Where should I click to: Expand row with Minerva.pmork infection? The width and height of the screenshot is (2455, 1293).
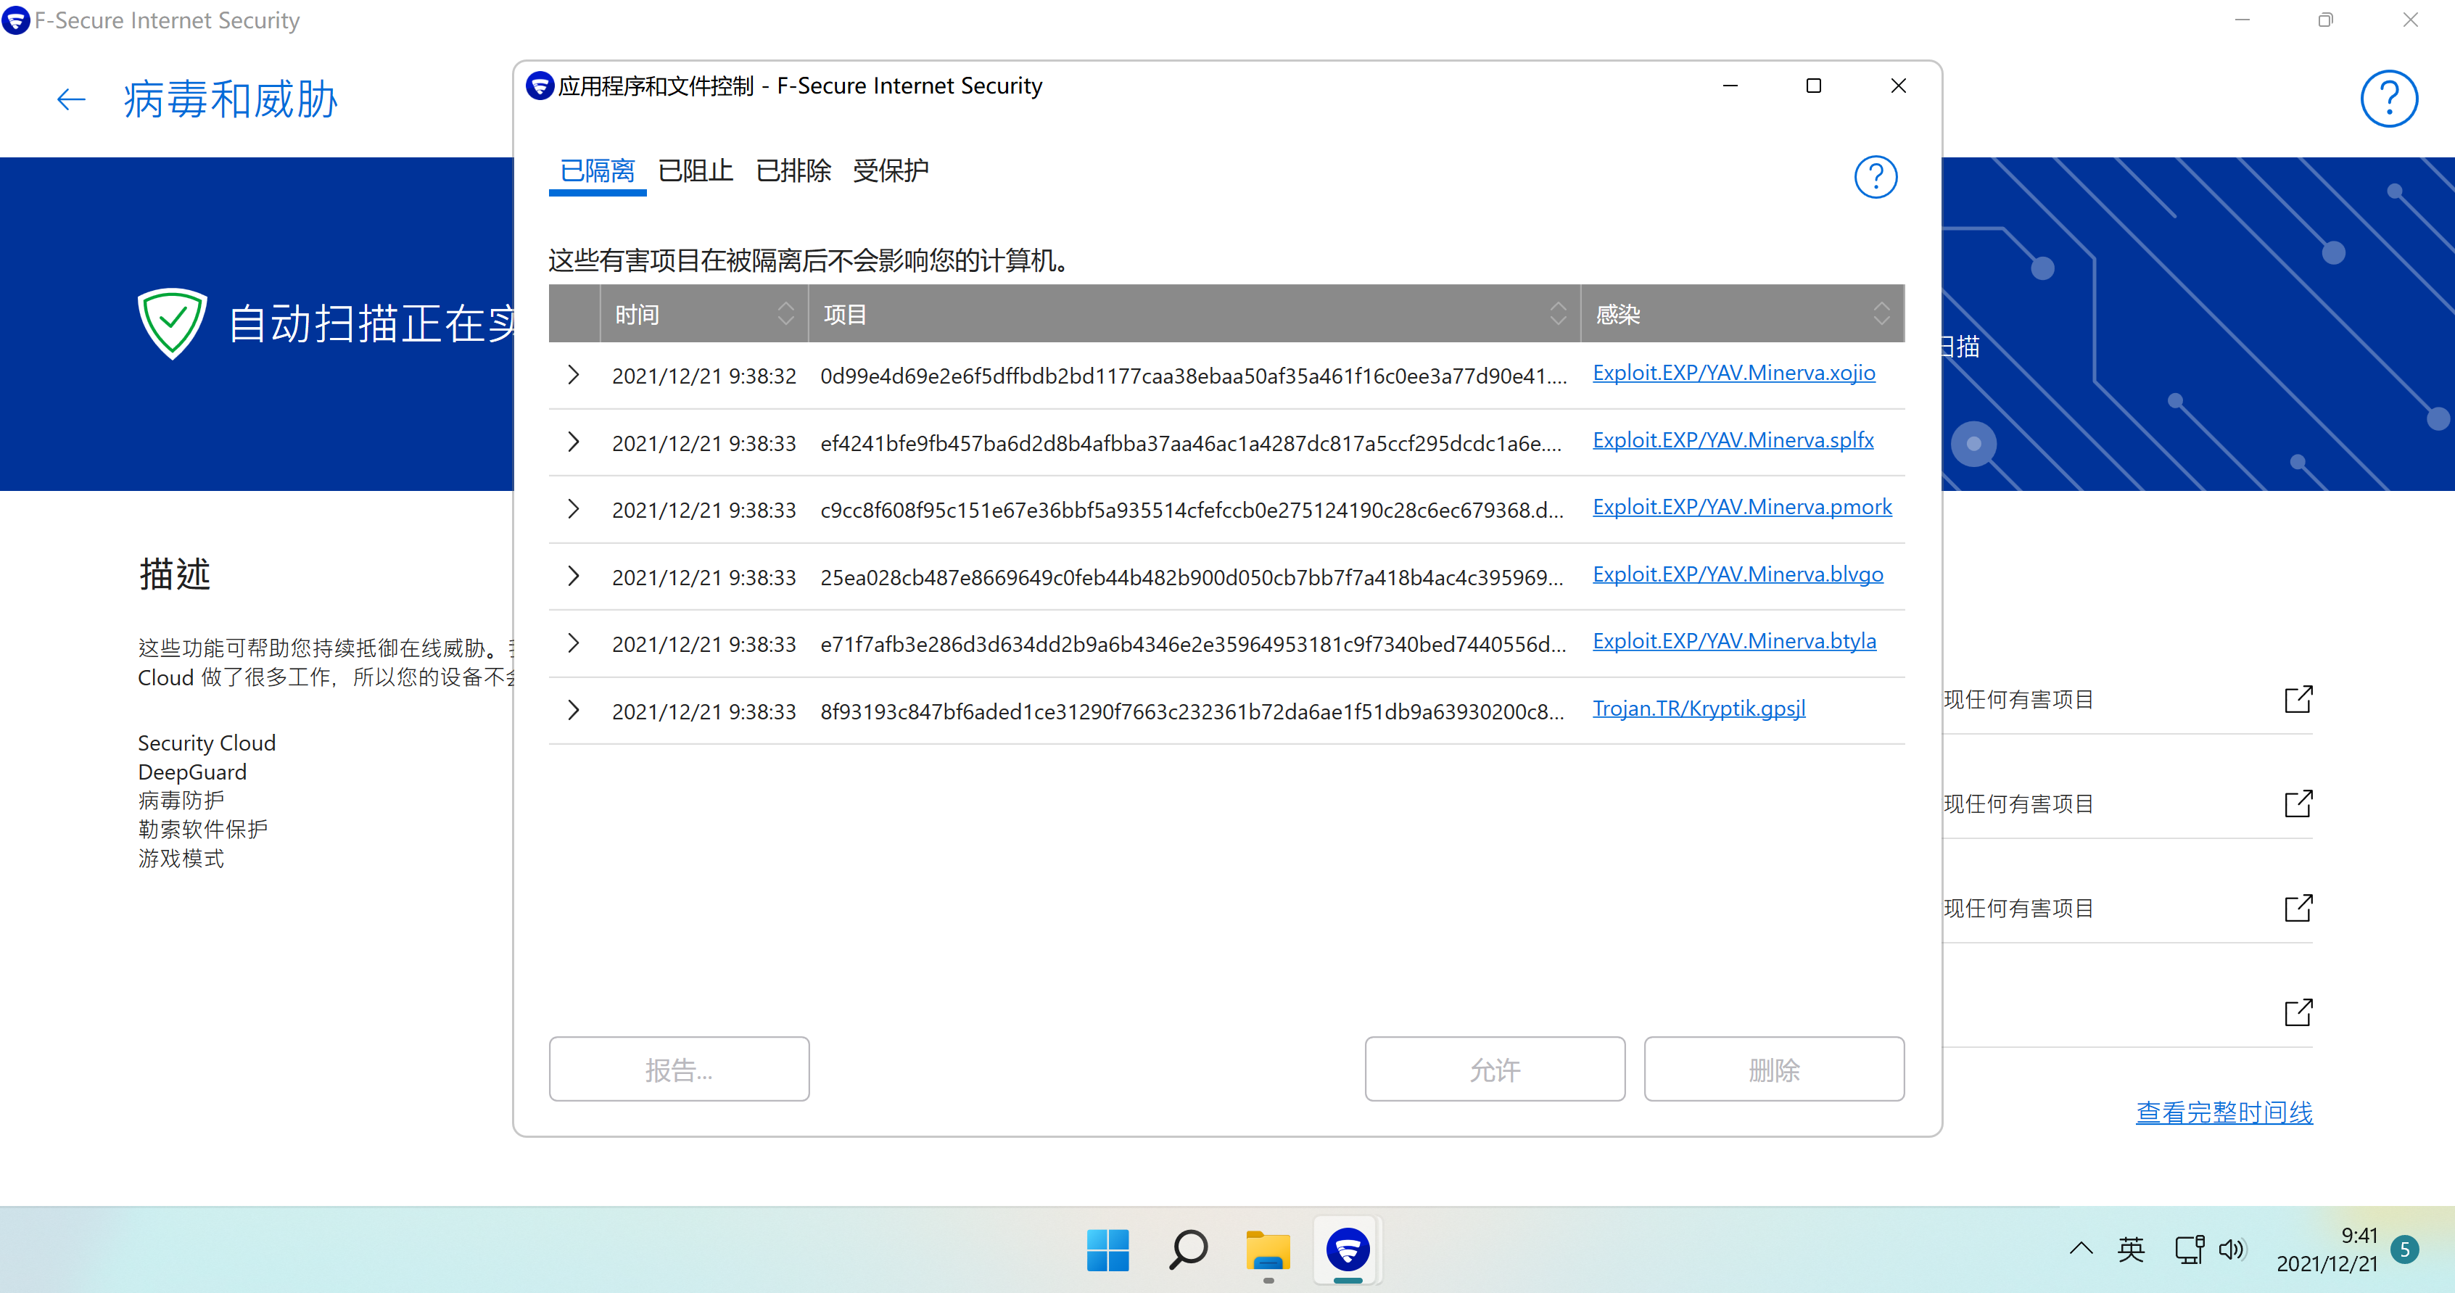pos(573,510)
